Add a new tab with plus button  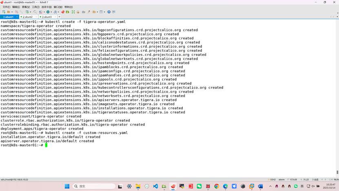59,17
